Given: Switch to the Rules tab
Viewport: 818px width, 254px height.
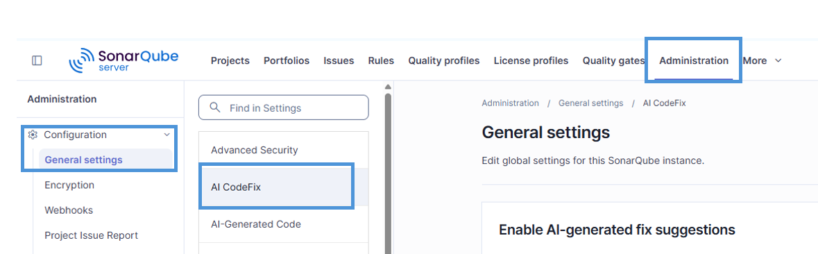Looking at the screenshot, I should [x=381, y=60].
